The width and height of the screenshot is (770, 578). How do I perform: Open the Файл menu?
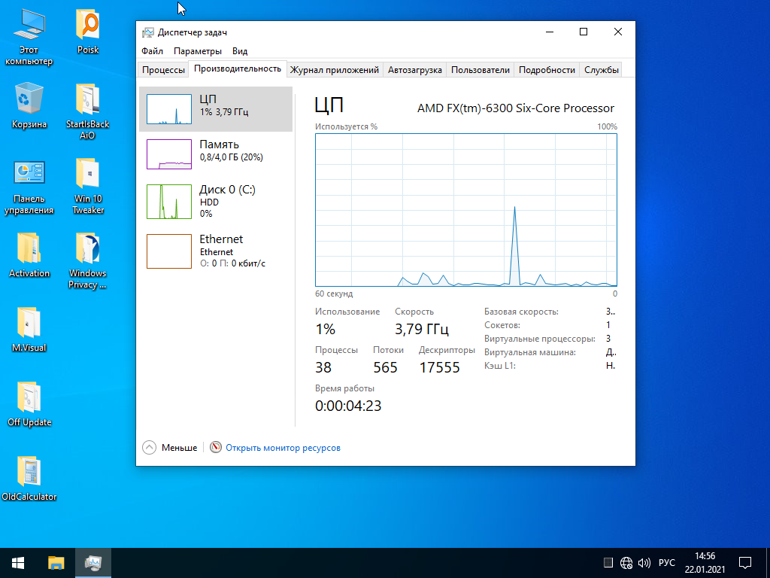(x=152, y=51)
